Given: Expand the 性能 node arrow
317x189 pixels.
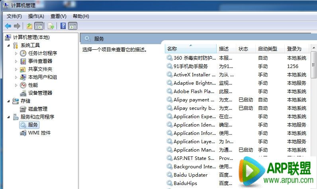Looking at the screenshot, I should (x=16, y=85).
